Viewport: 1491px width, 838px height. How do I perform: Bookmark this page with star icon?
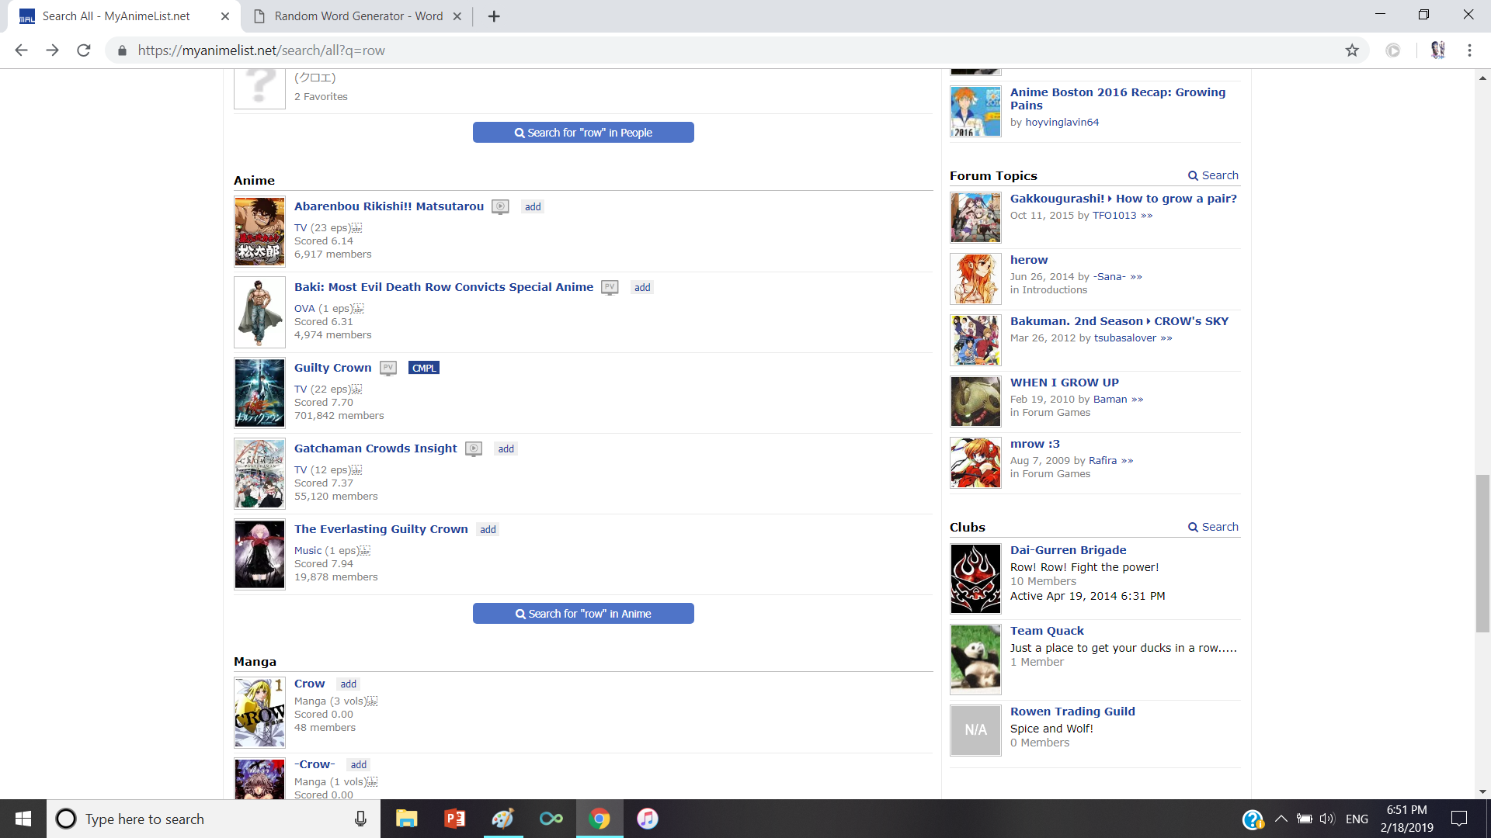pos(1352,50)
